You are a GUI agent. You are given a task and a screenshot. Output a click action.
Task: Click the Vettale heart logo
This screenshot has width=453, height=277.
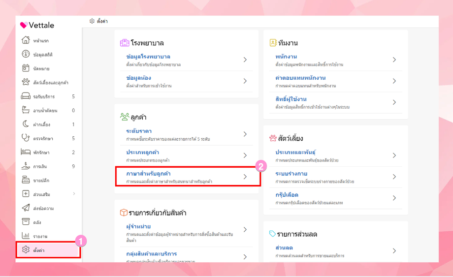pos(24,25)
